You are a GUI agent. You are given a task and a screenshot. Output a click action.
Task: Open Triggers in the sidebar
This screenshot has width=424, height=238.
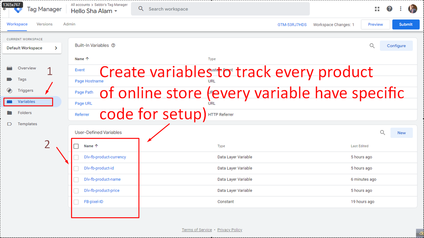[x=25, y=91]
